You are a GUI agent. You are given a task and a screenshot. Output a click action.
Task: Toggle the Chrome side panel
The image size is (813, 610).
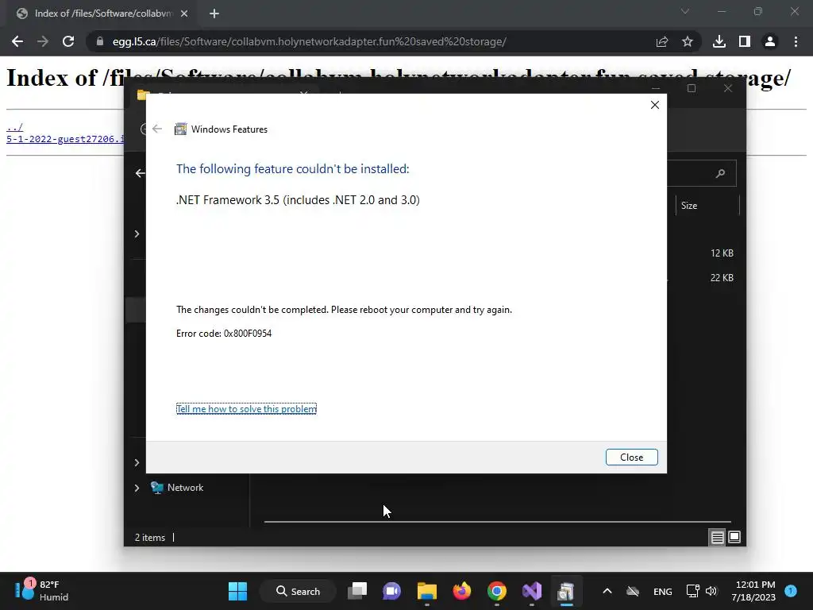745,41
